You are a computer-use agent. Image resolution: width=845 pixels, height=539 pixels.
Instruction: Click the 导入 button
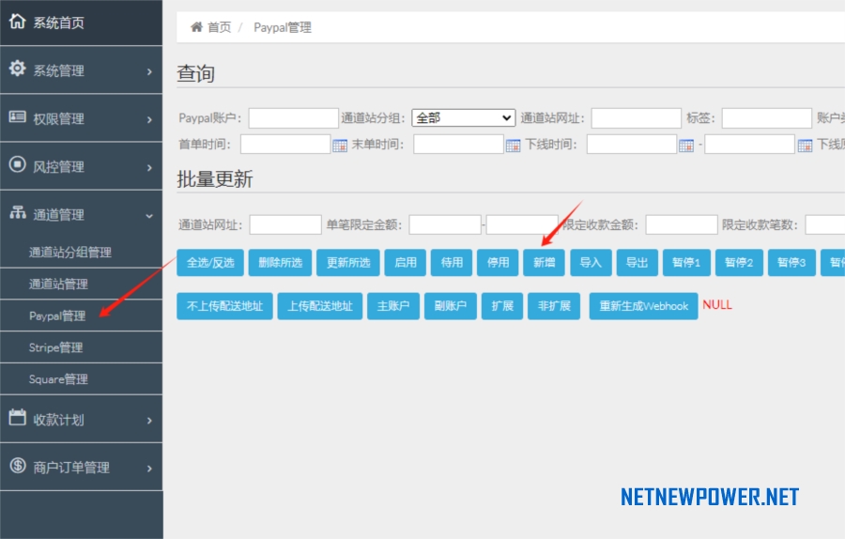coord(591,263)
